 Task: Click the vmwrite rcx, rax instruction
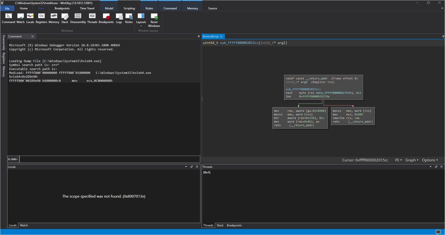(x=346, y=118)
